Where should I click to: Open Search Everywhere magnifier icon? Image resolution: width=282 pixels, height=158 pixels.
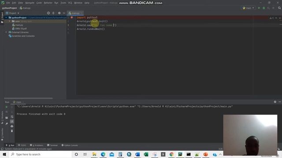[279, 8]
